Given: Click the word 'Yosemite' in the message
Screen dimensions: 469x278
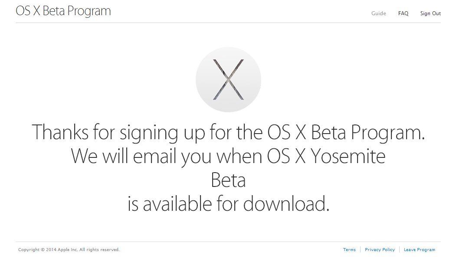Looking at the screenshot, I should click(348, 156).
